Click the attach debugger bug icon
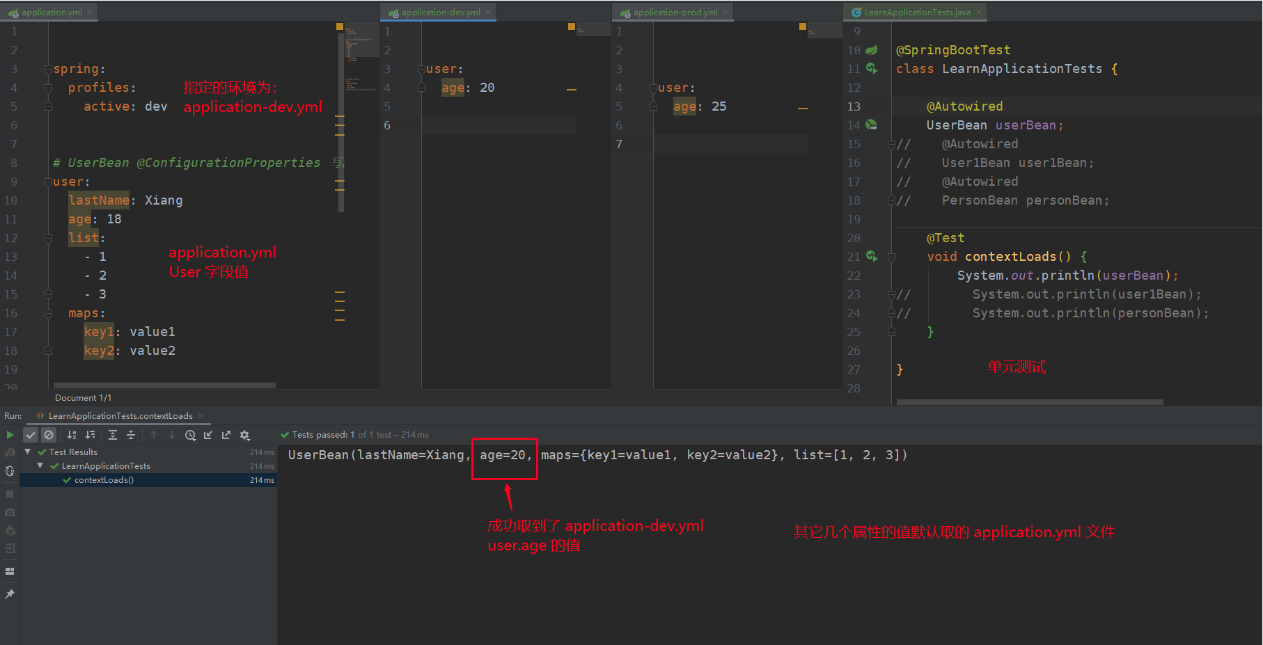 coord(10,530)
